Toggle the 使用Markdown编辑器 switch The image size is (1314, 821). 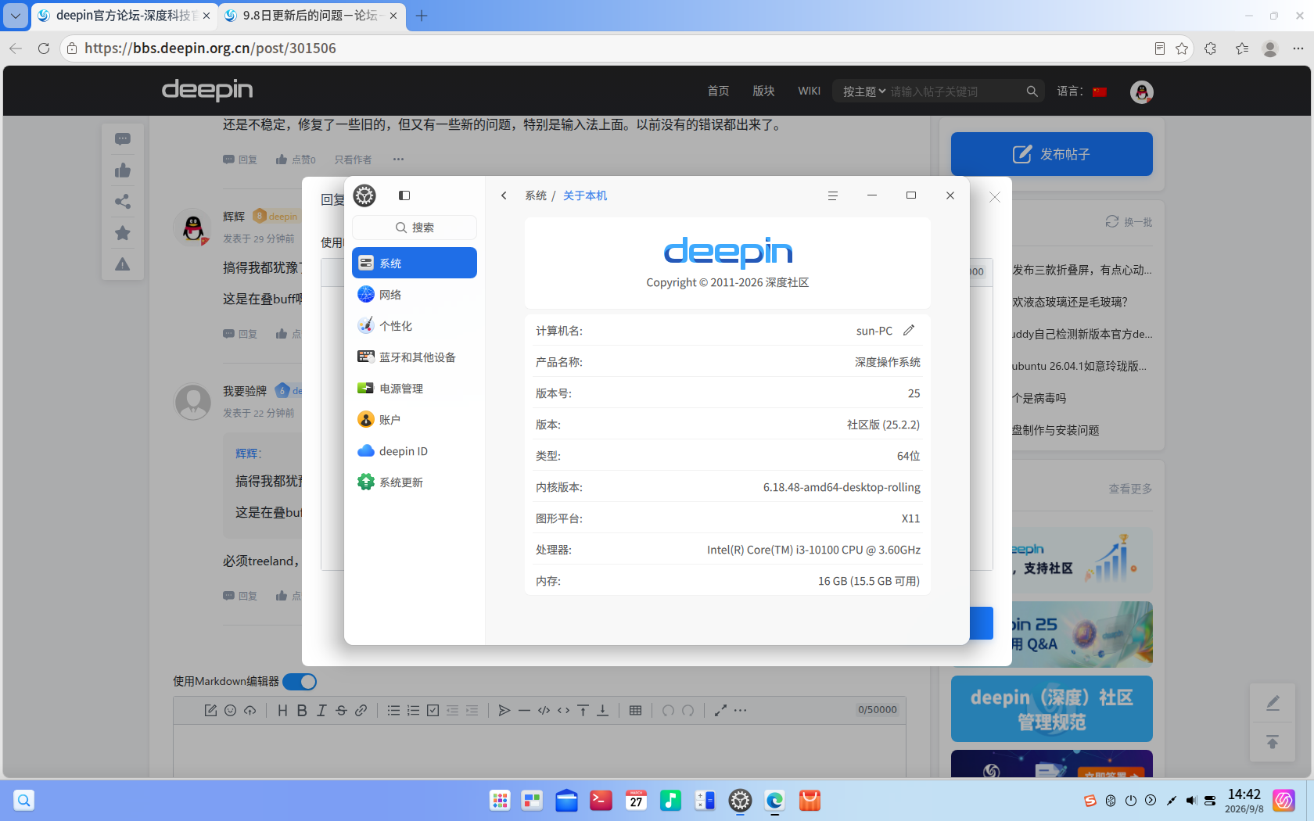(300, 682)
